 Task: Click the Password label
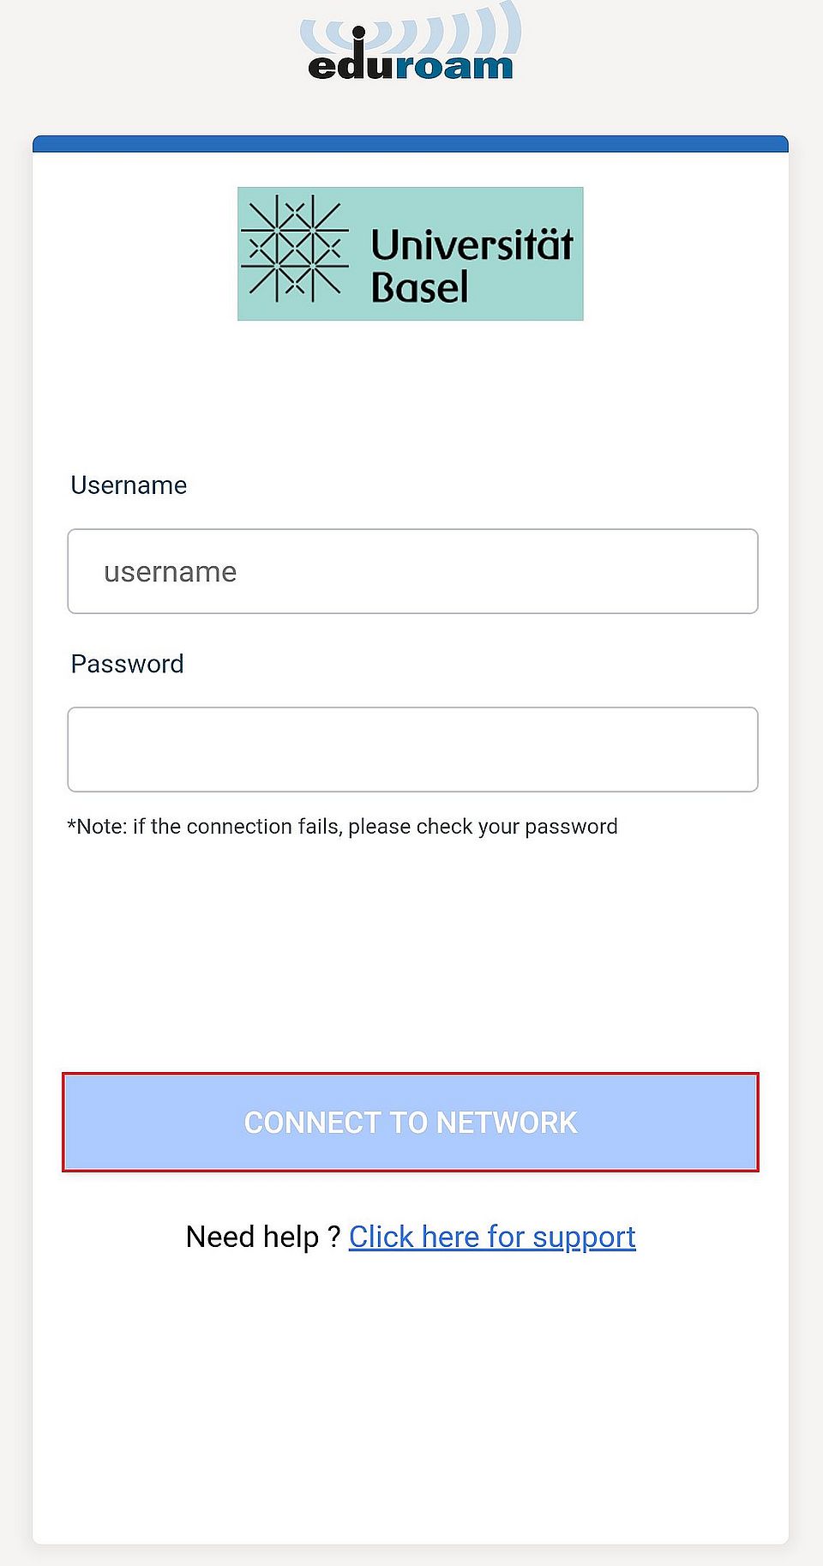[x=127, y=664]
